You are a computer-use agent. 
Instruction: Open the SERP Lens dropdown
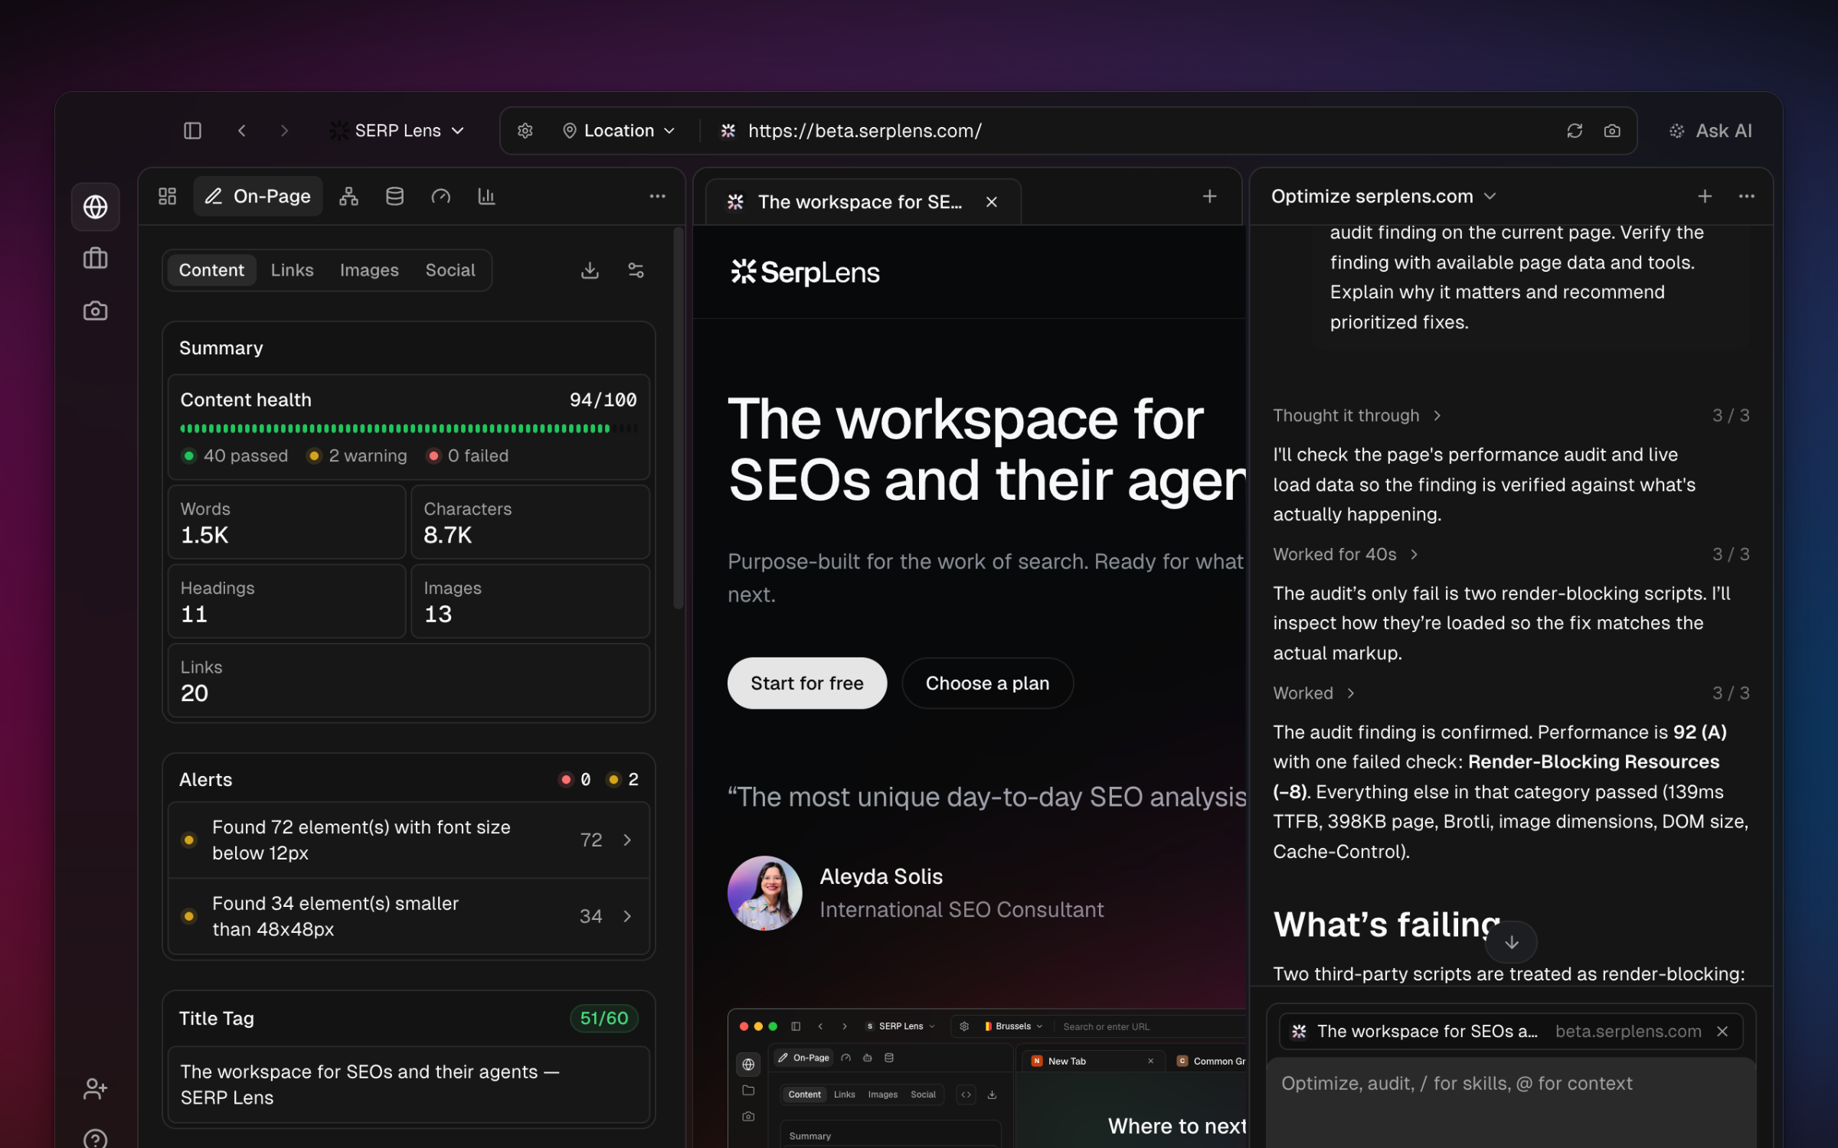397,131
